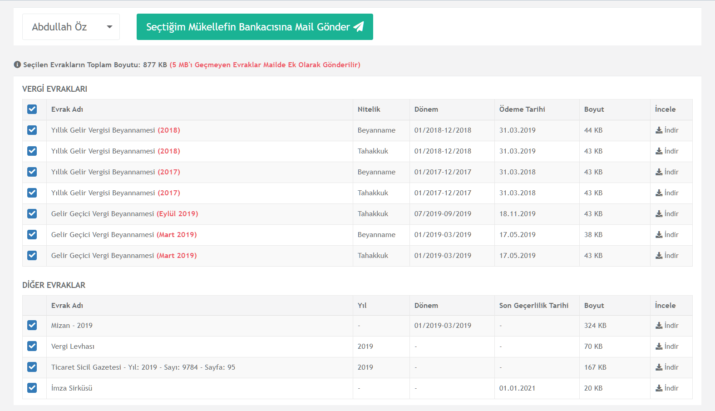Open the Abdullah Öz taxpayer dropdown
Screen dimensions: 715x411
tap(71, 27)
